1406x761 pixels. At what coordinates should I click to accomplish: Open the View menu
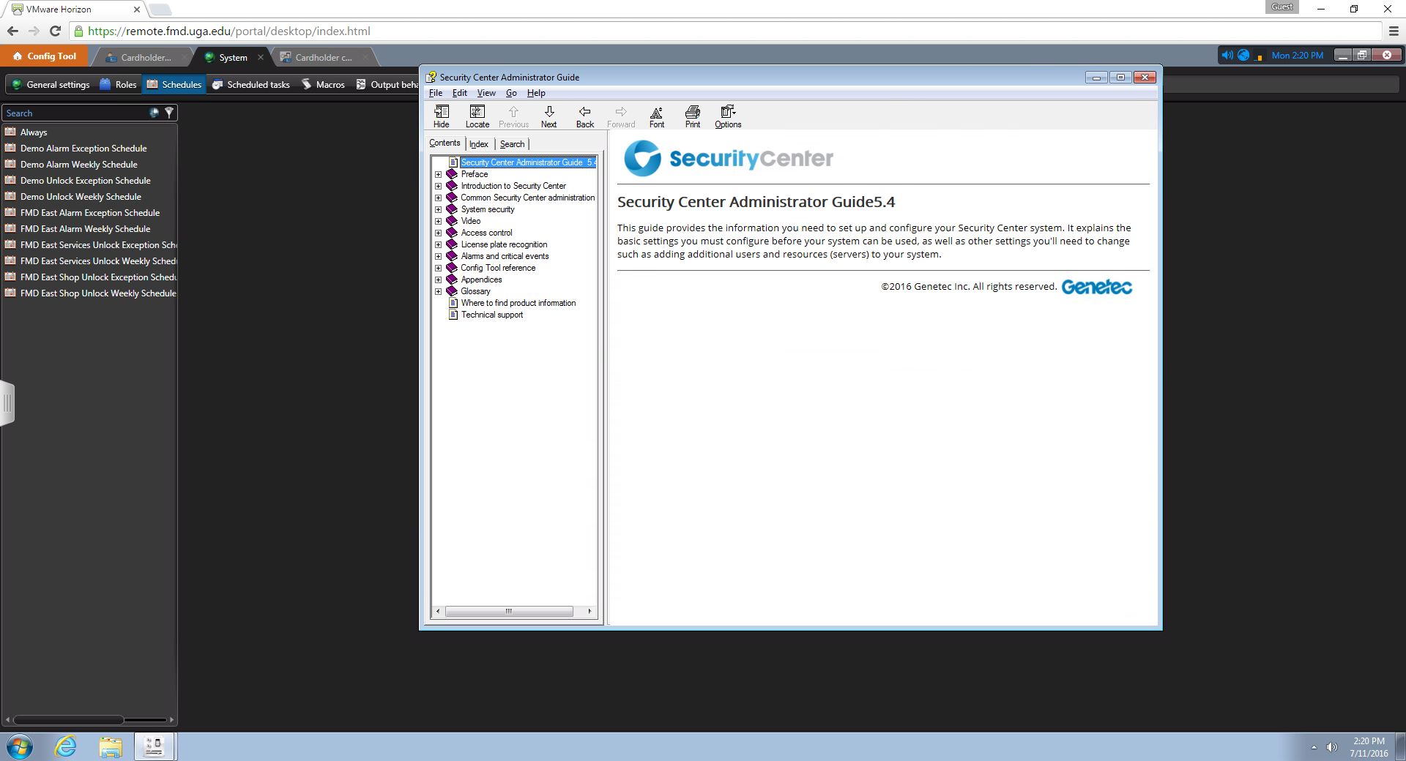pyautogui.click(x=486, y=93)
